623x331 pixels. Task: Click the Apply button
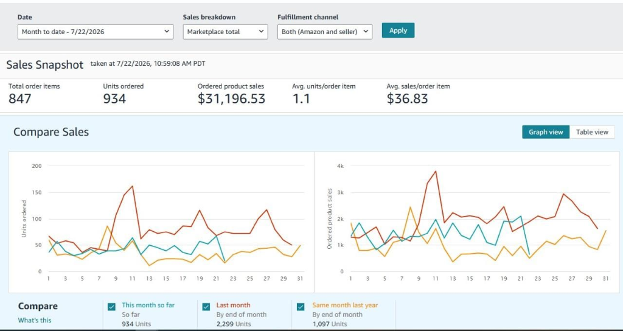(x=398, y=30)
